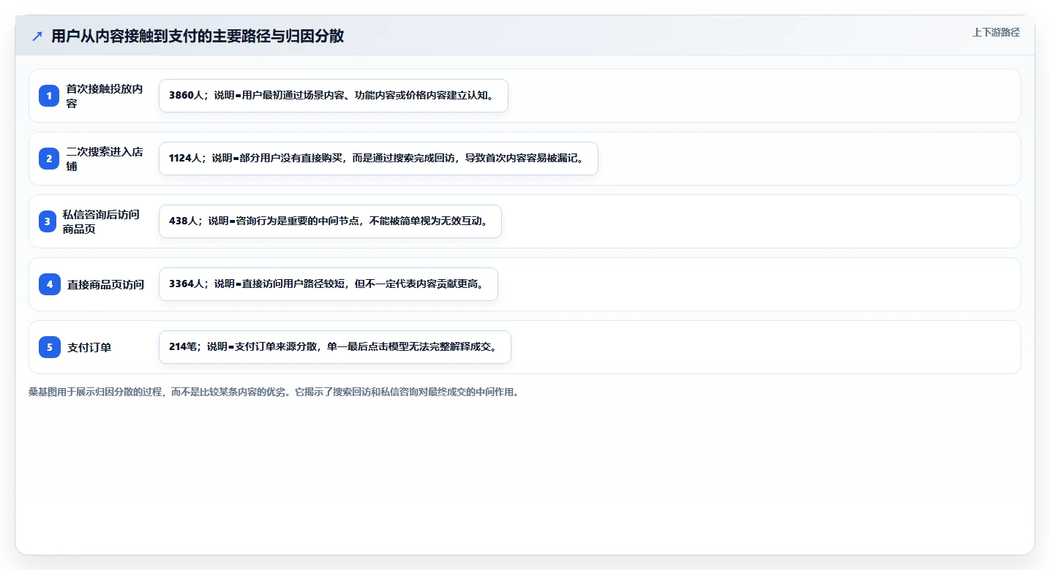Click the title 用户从内容接触到支付的主要路径与归因分散
This screenshot has height=570, width=1050.
[x=198, y=36]
